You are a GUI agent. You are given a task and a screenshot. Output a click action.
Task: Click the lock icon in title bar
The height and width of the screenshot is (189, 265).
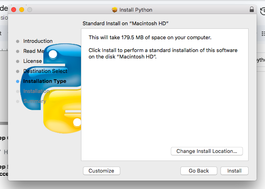coord(251,10)
